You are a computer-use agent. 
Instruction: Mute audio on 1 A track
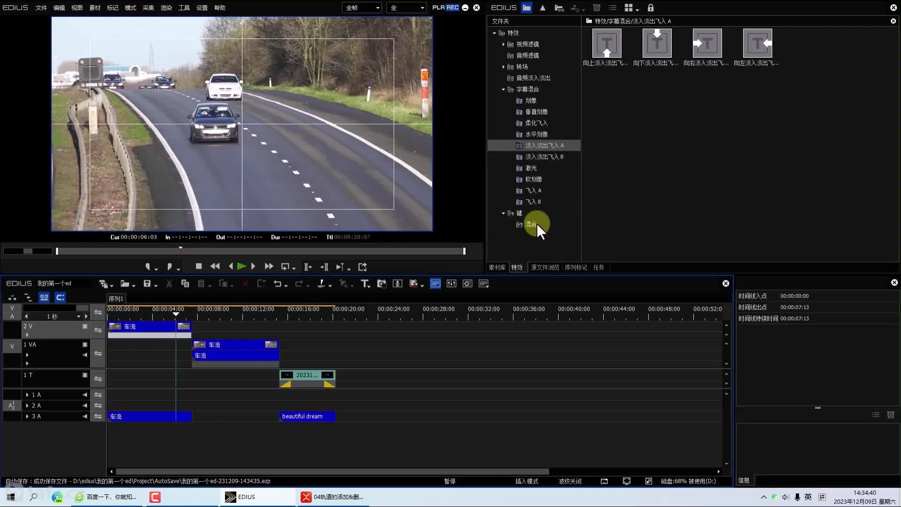[x=85, y=395]
